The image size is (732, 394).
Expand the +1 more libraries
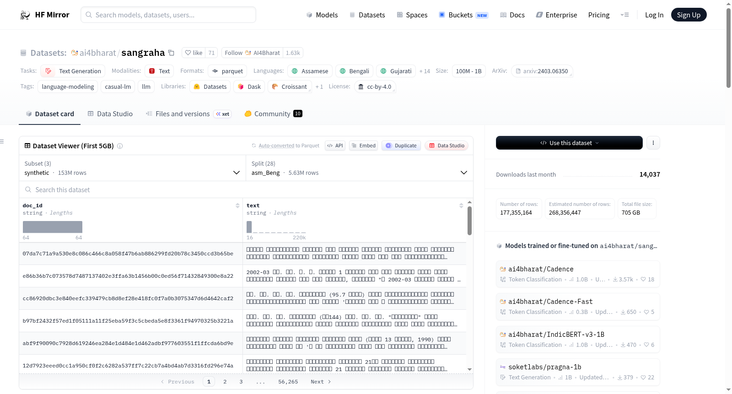pyautogui.click(x=319, y=87)
